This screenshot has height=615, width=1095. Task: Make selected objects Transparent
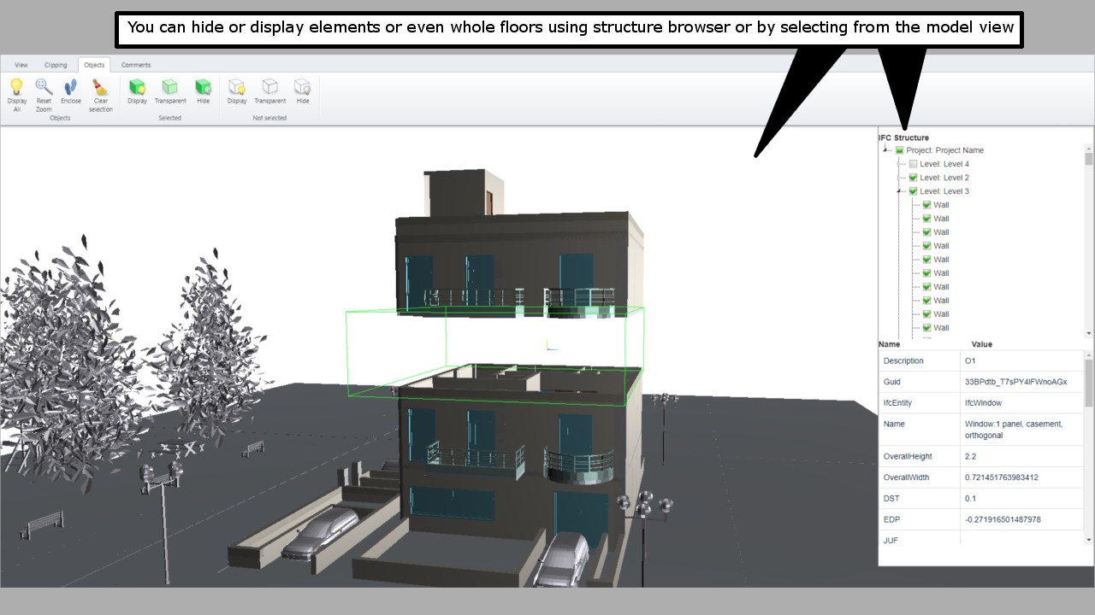click(x=170, y=90)
